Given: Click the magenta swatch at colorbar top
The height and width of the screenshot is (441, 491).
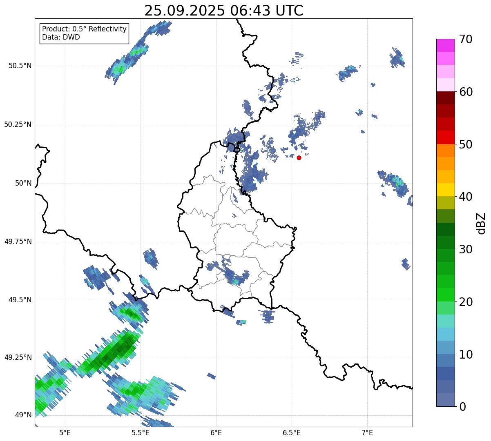Looking at the screenshot, I should click(445, 45).
